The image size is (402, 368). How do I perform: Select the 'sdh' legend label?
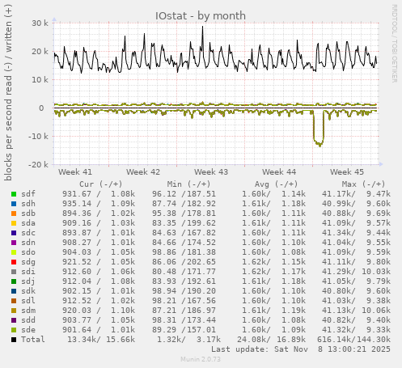[28, 204]
